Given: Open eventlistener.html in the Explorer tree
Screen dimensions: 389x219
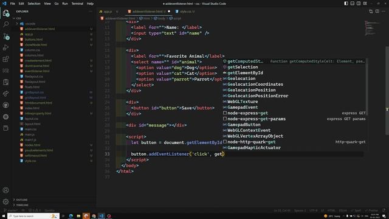Looking at the screenshot, I should point(37,71).
